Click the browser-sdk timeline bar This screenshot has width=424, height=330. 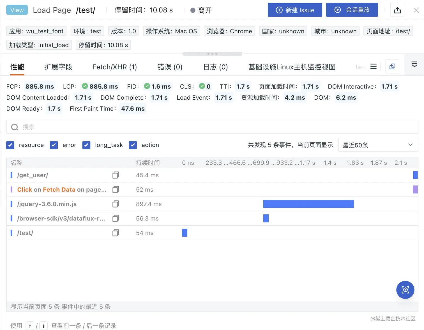point(266,218)
